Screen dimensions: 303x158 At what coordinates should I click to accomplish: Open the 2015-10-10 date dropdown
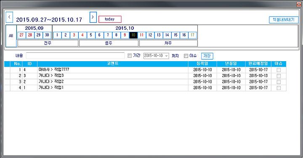(156, 56)
